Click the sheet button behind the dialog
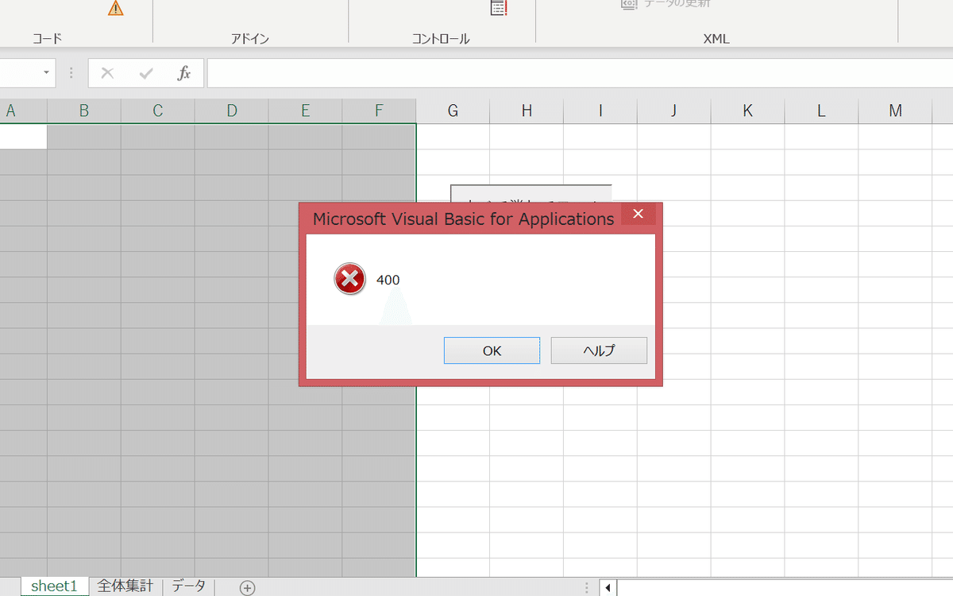 coord(531,194)
